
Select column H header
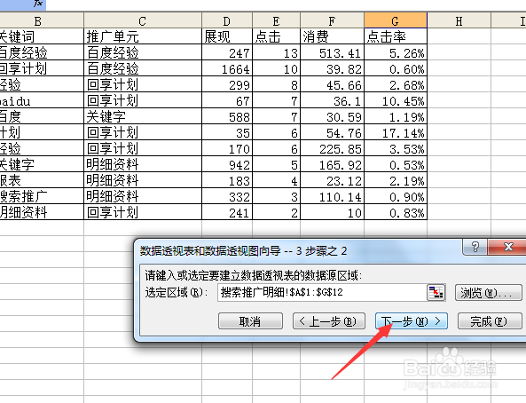click(x=459, y=21)
